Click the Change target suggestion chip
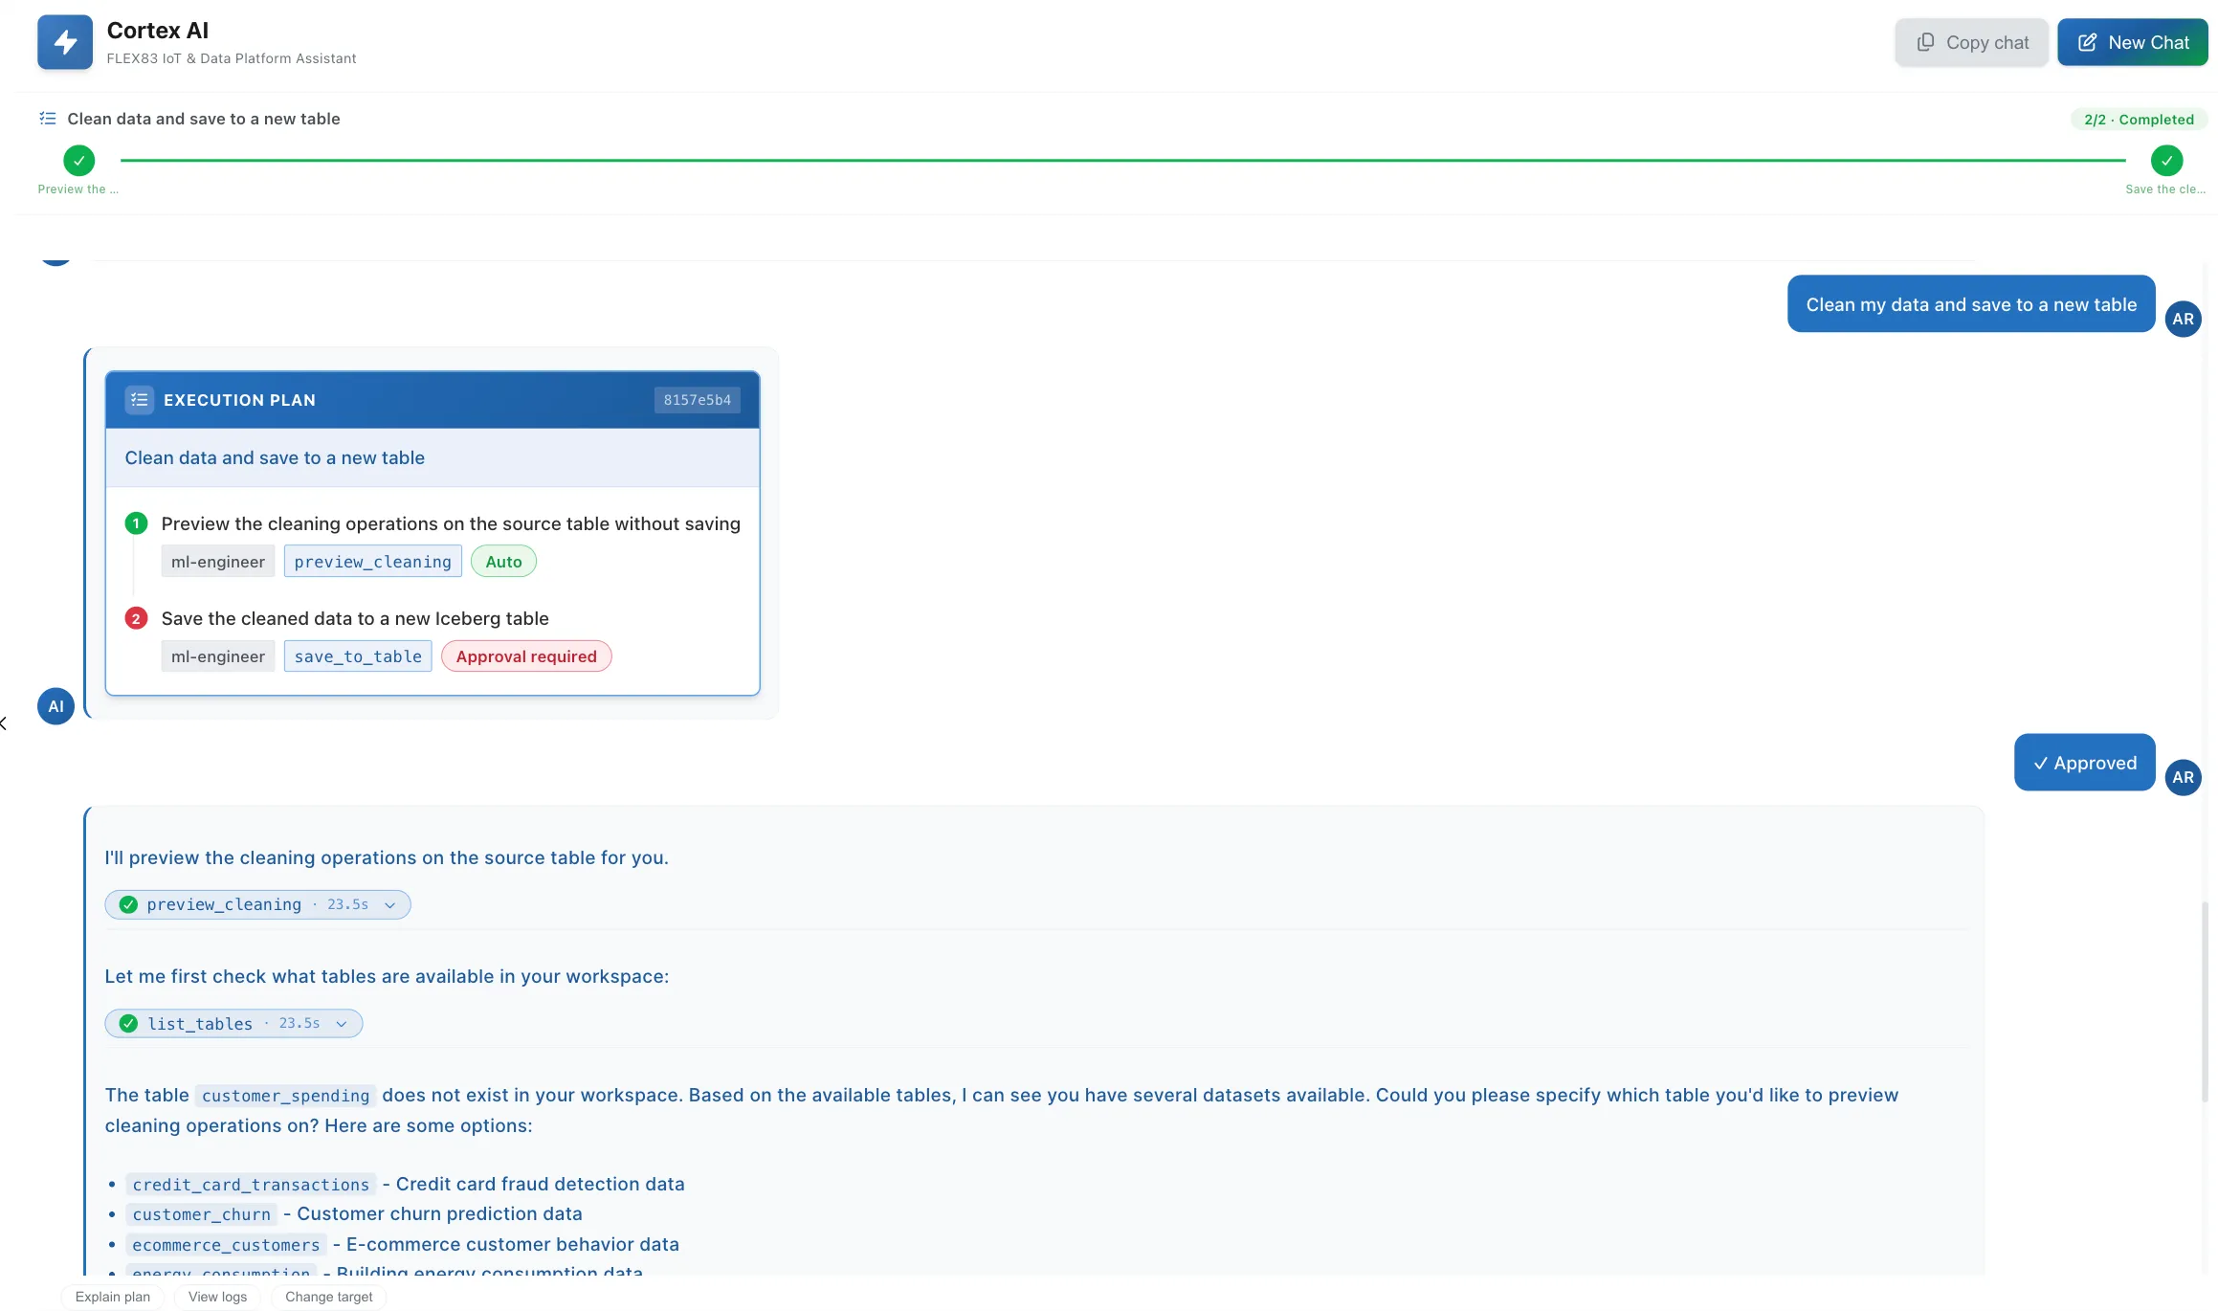The width and height of the screenshot is (2218, 1311). coord(329,1297)
